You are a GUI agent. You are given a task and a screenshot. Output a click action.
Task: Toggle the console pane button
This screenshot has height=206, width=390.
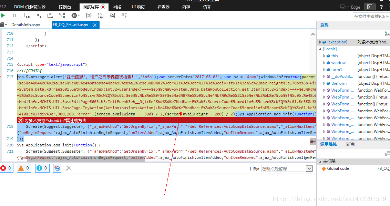[370, 7]
